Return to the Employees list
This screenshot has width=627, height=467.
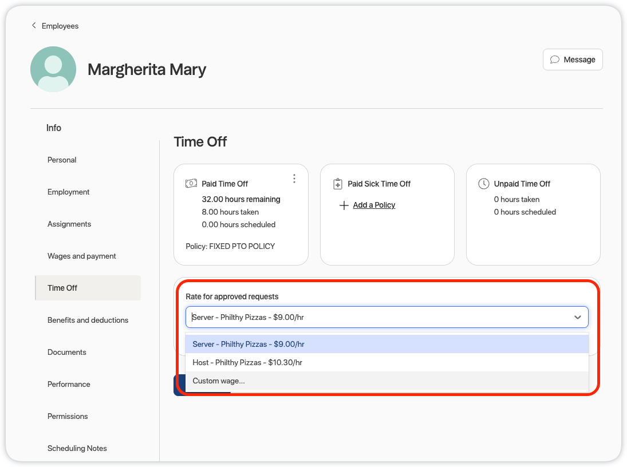(x=60, y=26)
